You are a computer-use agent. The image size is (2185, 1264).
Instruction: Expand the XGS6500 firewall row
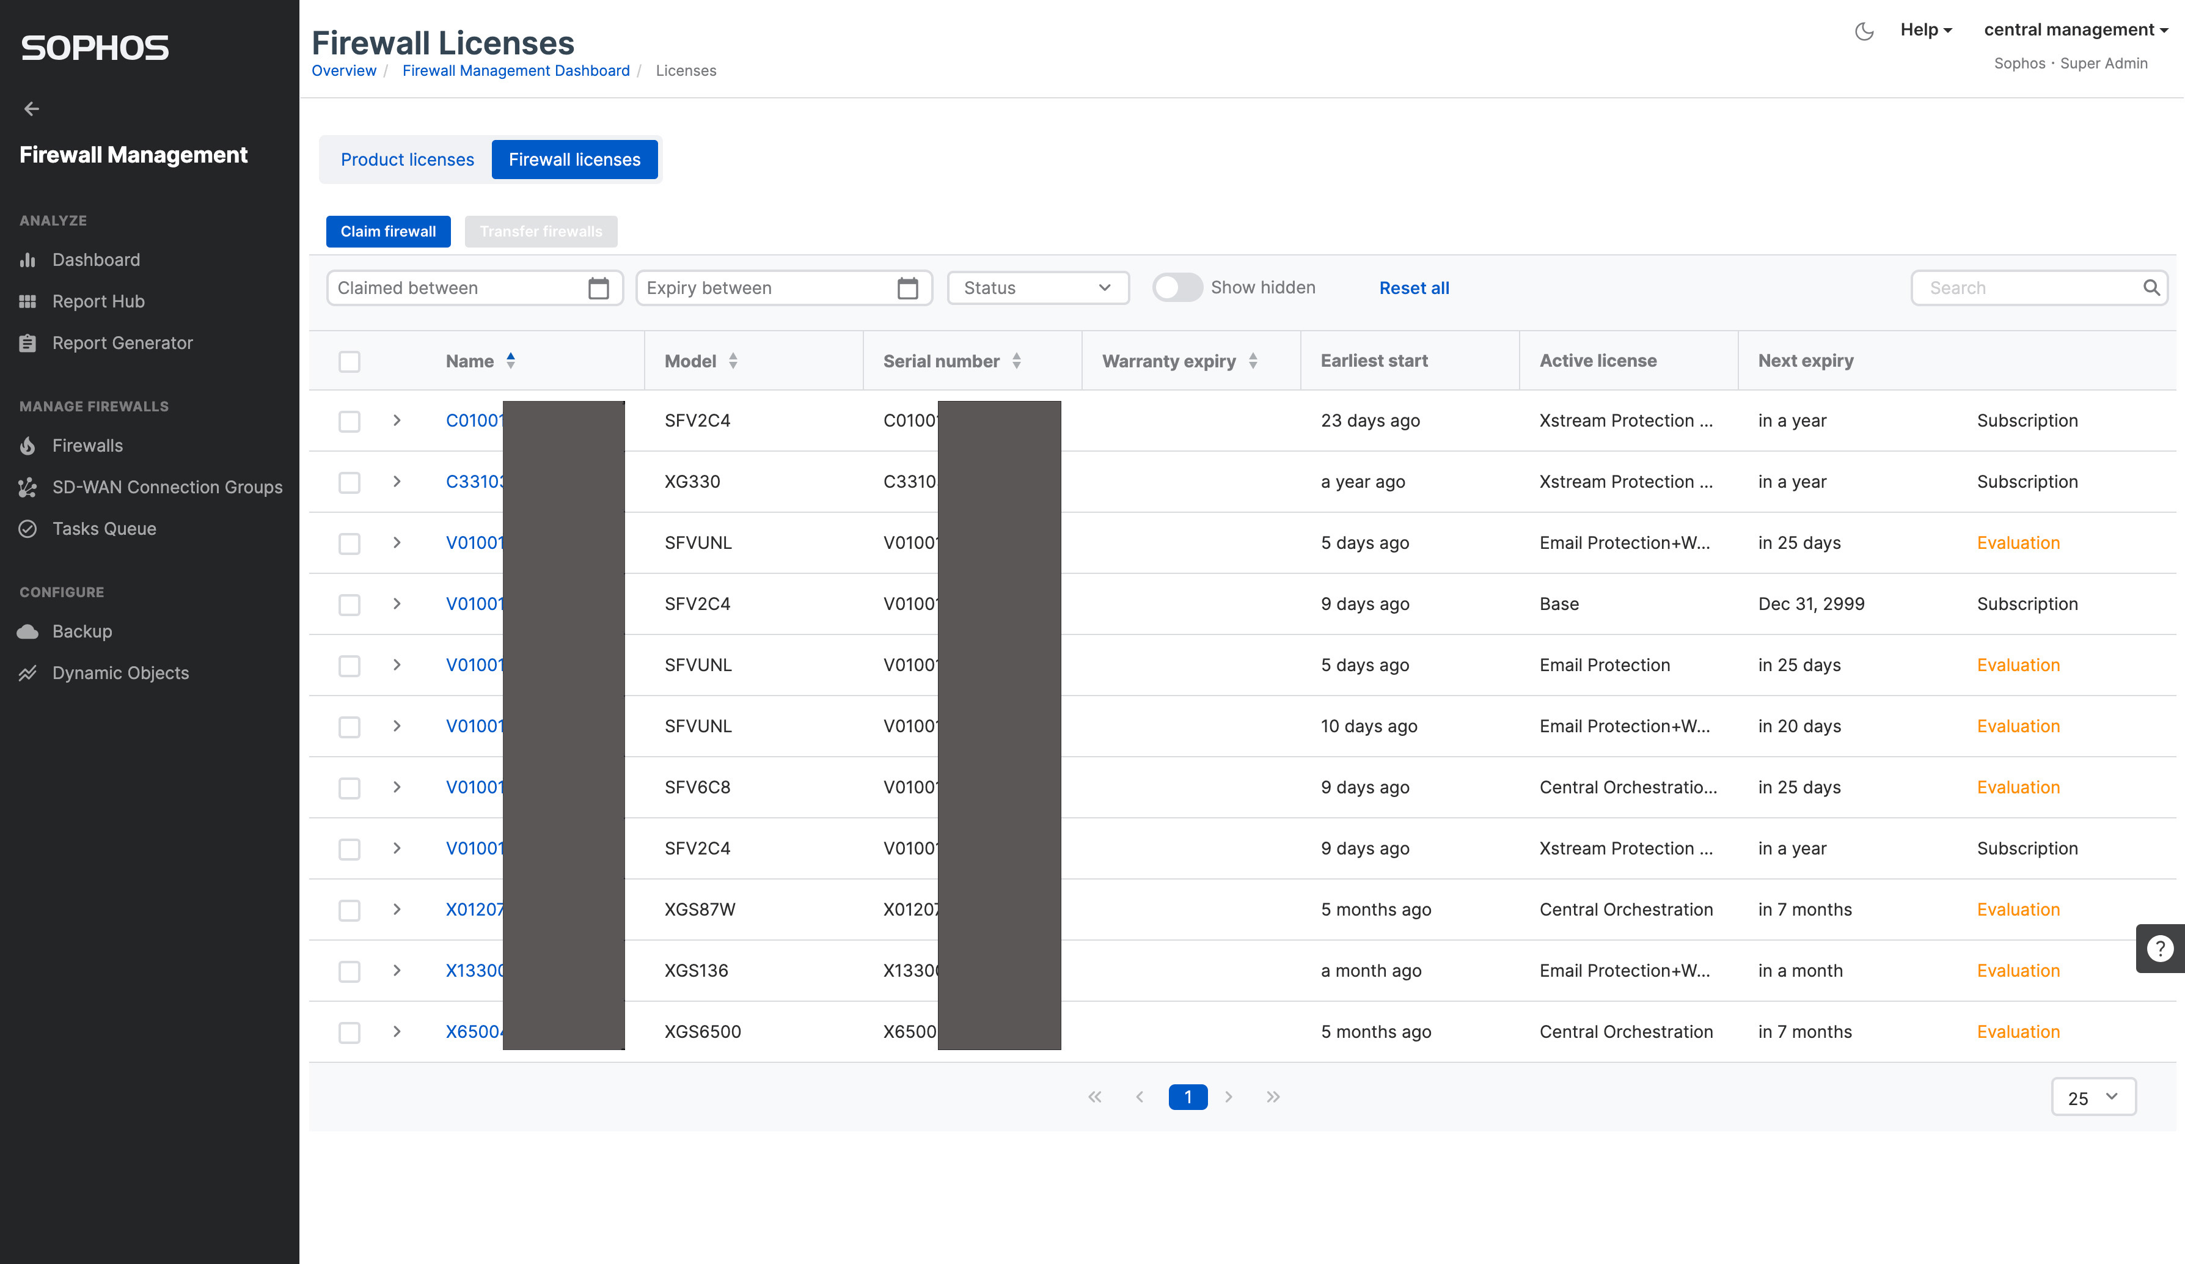tap(397, 1032)
